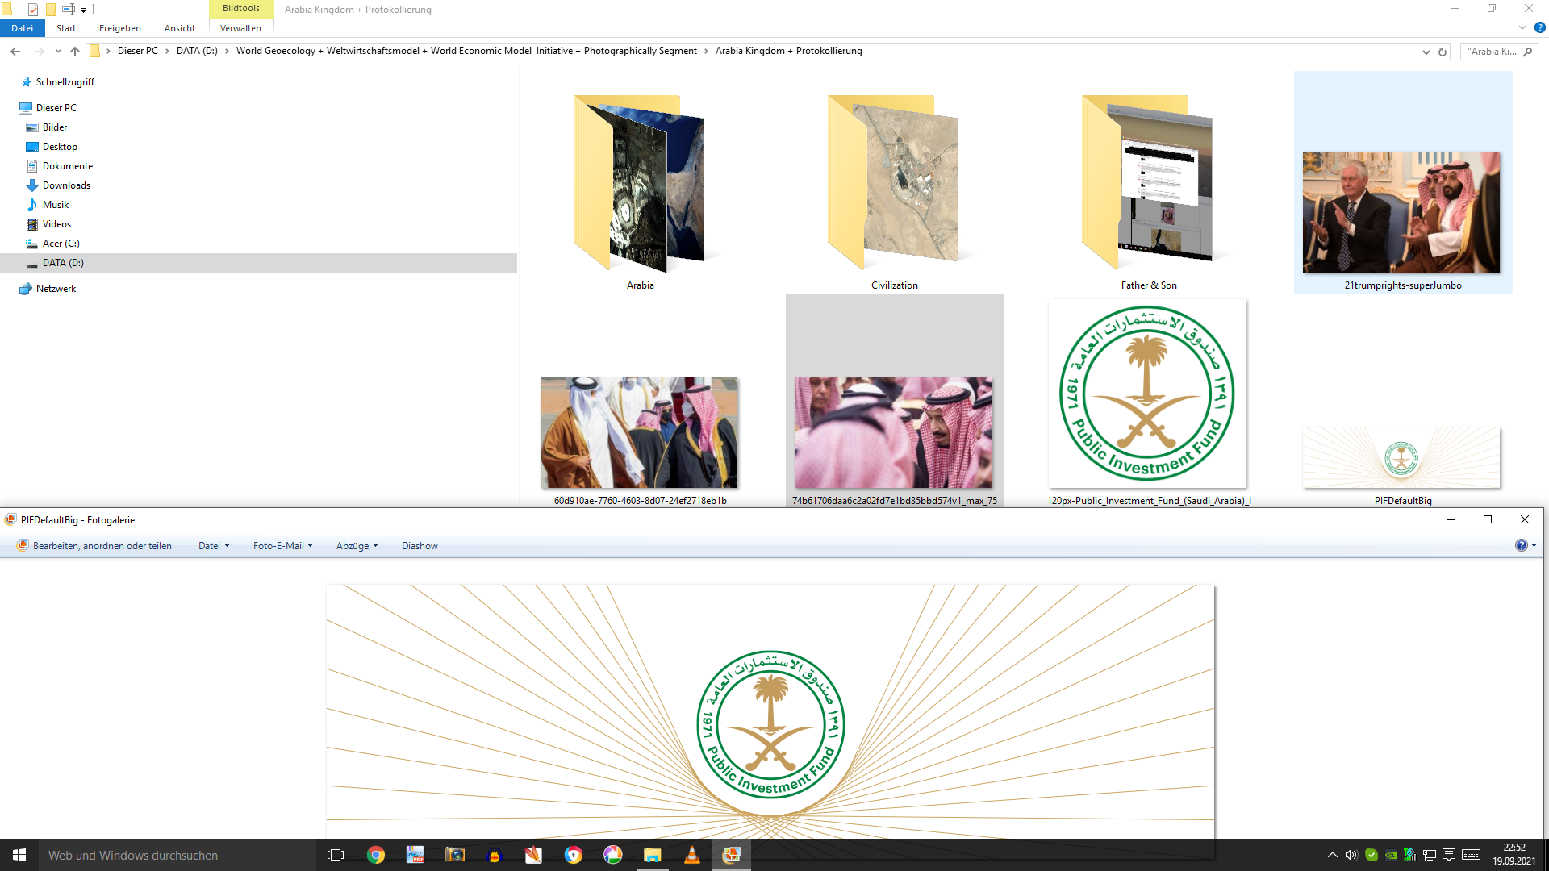Open the File Explorer taskbar icon
Viewport: 1549px width, 871px height.
click(x=653, y=855)
